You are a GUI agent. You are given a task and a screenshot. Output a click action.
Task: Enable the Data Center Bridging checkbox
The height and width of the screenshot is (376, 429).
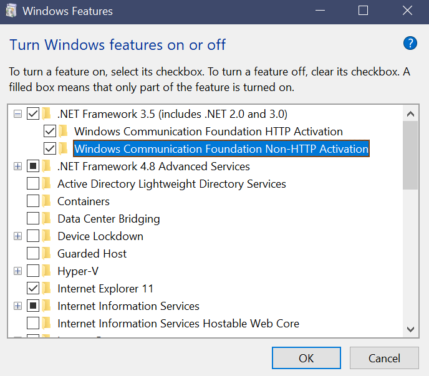coord(33,219)
